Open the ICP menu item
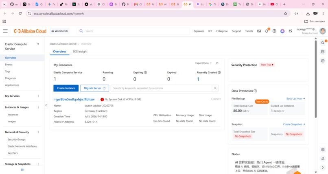 click(210, 31)
